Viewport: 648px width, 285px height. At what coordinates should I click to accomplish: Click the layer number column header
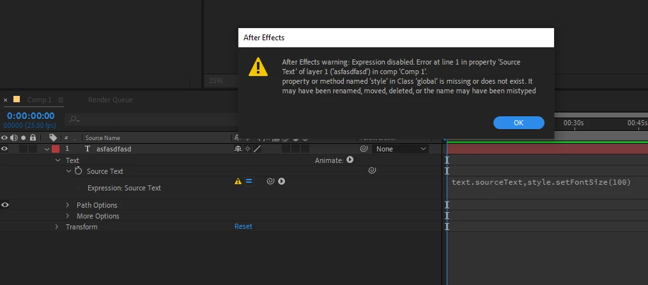[66, 137]
